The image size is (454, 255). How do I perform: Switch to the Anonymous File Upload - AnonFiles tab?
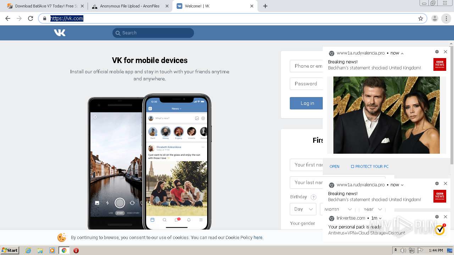pyautogui.click(x=129, y=6)
